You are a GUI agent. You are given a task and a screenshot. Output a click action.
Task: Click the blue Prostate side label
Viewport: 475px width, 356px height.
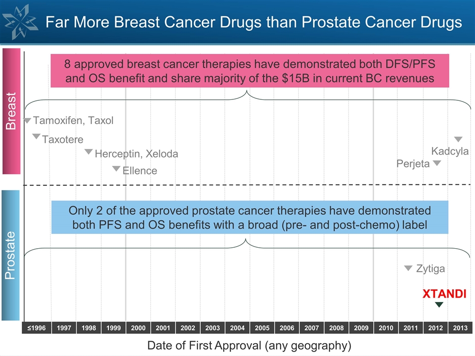point(11,255)
